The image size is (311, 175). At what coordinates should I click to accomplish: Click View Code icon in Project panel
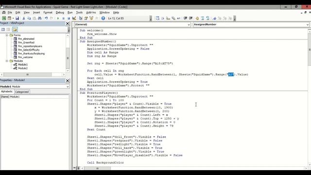pos(3,30)
